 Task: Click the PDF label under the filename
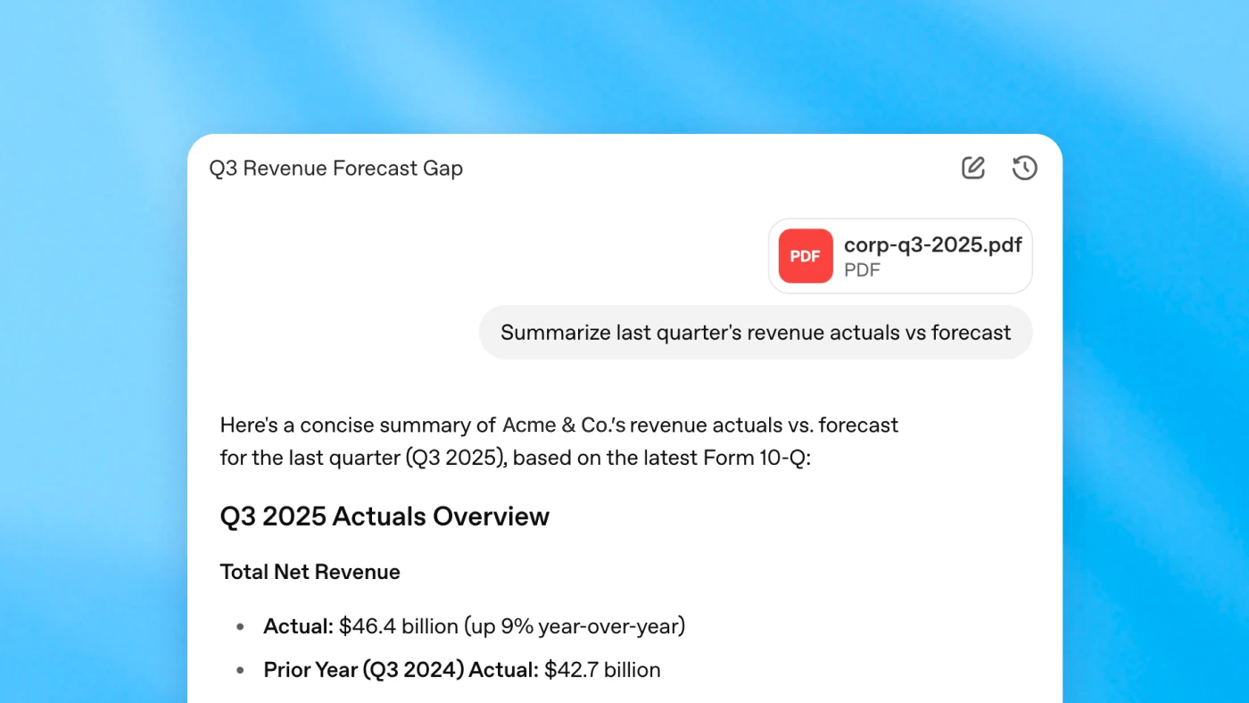coord(862,269)
